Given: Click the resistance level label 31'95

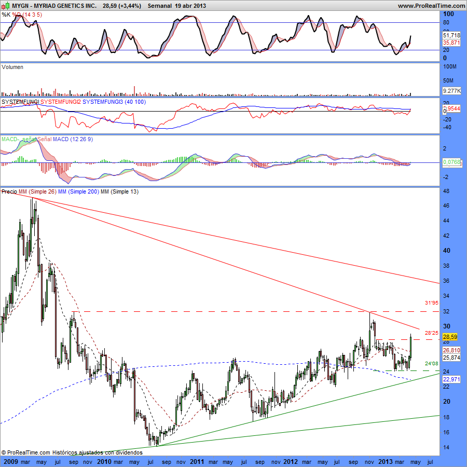Looking at the screenshot, I should click(x=432, y=303).
